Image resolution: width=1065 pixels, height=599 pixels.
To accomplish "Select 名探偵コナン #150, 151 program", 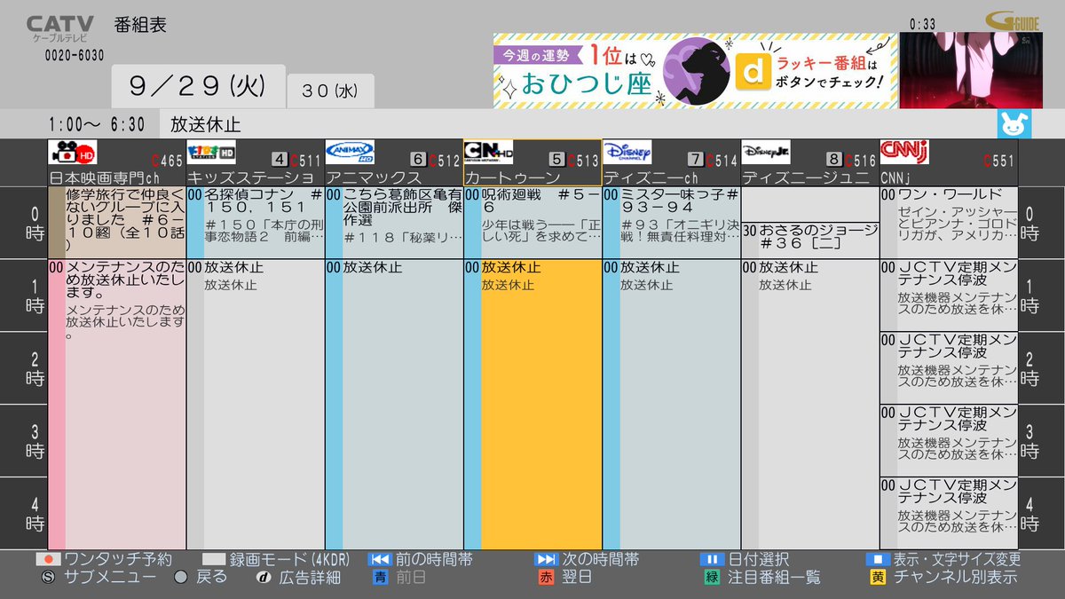I will (x=256, y=223).
